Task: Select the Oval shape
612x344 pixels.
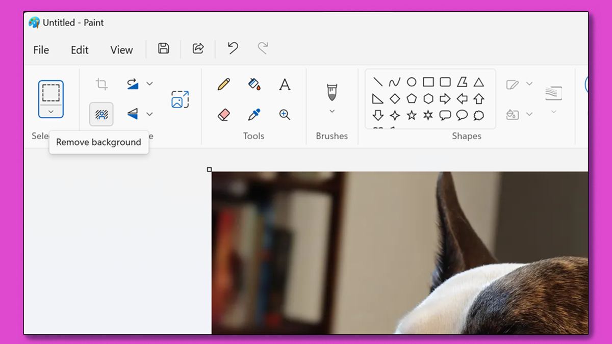Action: coord(412,82)
